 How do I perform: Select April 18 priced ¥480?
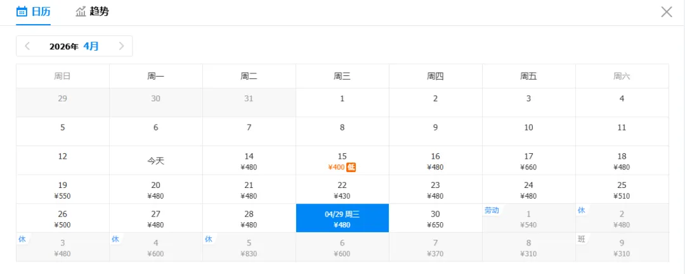pos(622,160)
